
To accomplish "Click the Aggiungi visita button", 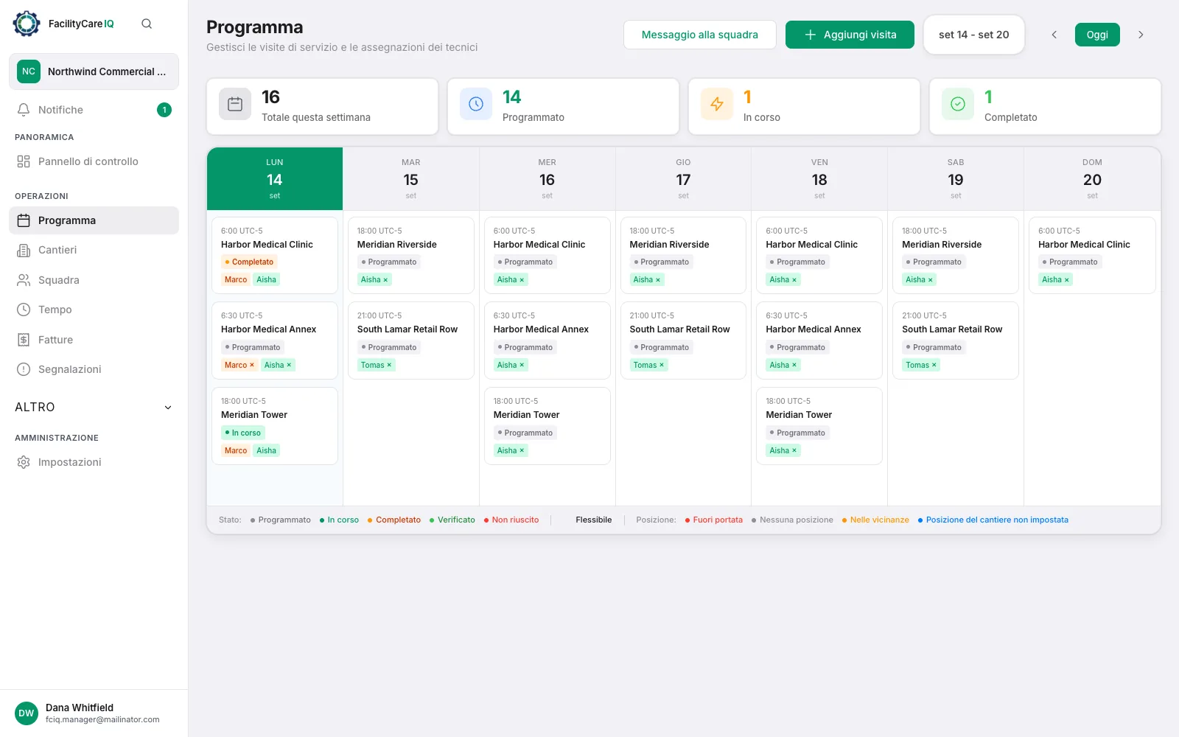I will (850, 35).
